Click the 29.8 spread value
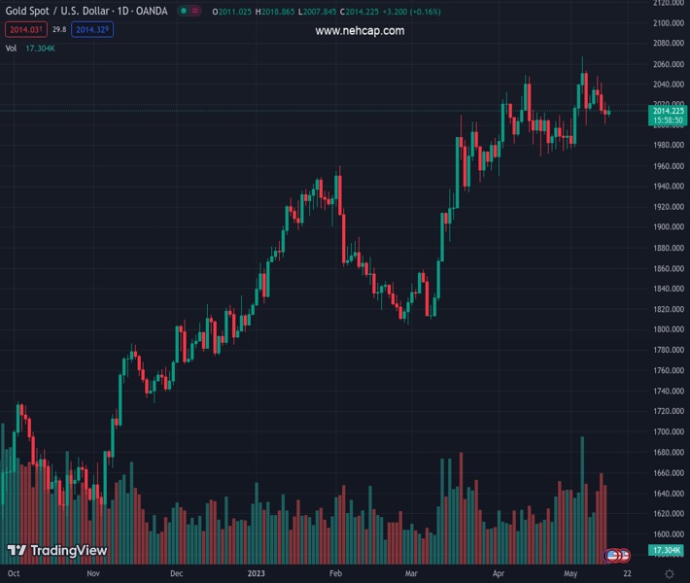The image size is (690, 583). coord(58,29)
